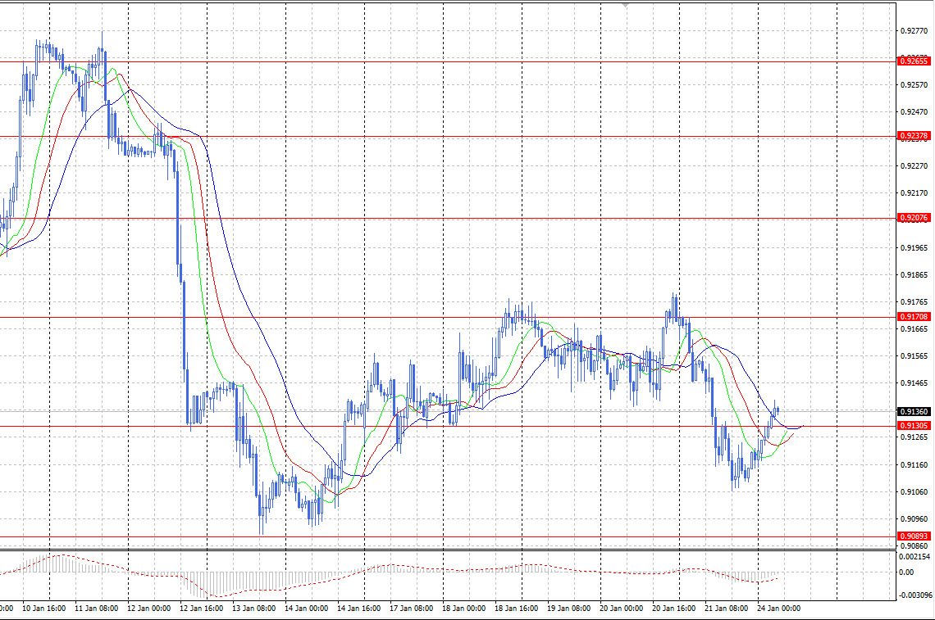Viewport: 935px width, 620px height.
Task: Click time axis label 14 Jan 00:00
Action: (x=306, y=609)
